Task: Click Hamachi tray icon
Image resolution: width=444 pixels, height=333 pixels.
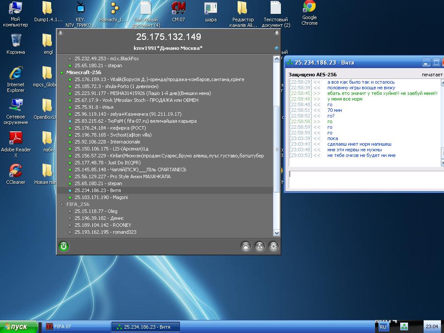Action: (404, 327)
